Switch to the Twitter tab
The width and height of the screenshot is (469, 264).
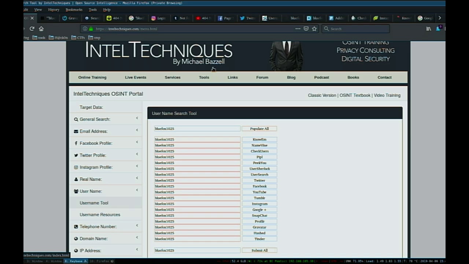[247, 18]
